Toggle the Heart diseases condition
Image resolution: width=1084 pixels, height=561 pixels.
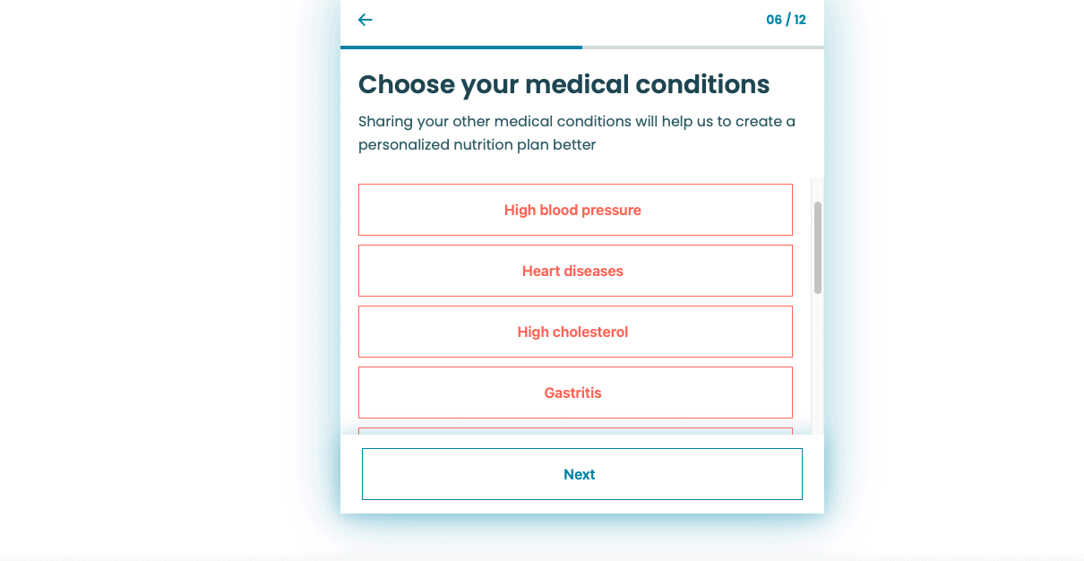coord(575,271)
